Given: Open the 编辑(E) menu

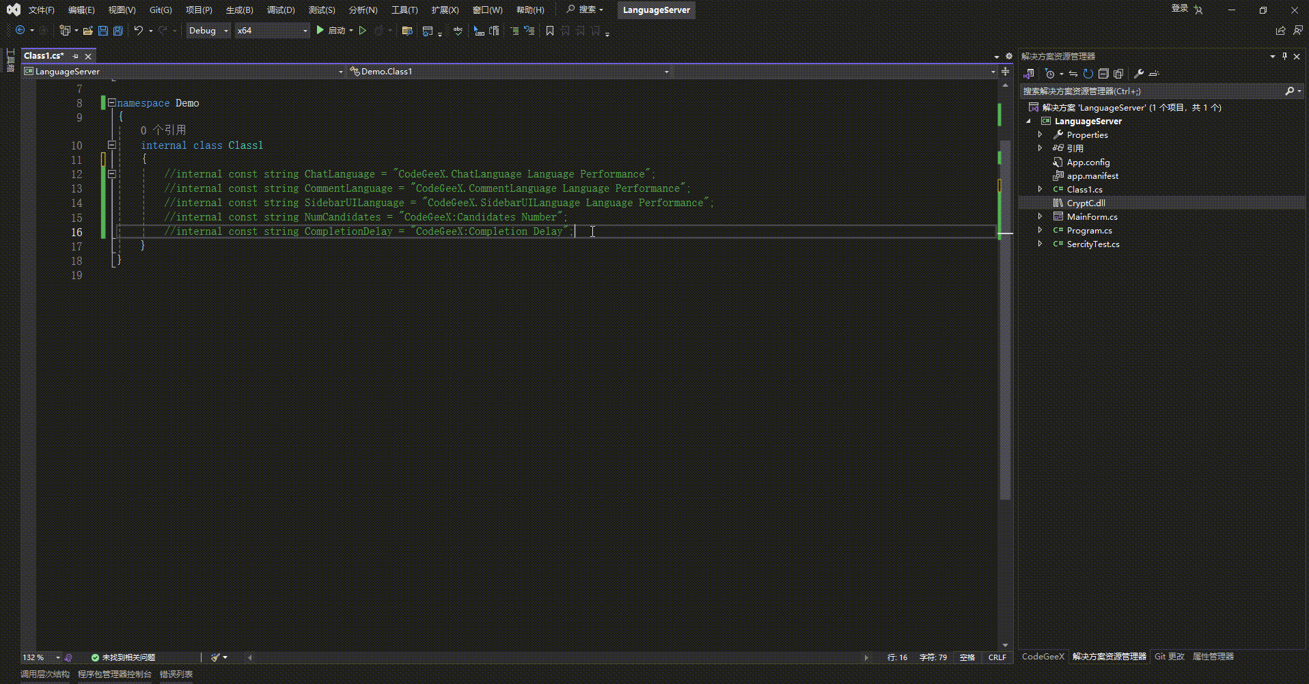Looking at the screenshot, I should pyautogui.click(x=81, y=10).
